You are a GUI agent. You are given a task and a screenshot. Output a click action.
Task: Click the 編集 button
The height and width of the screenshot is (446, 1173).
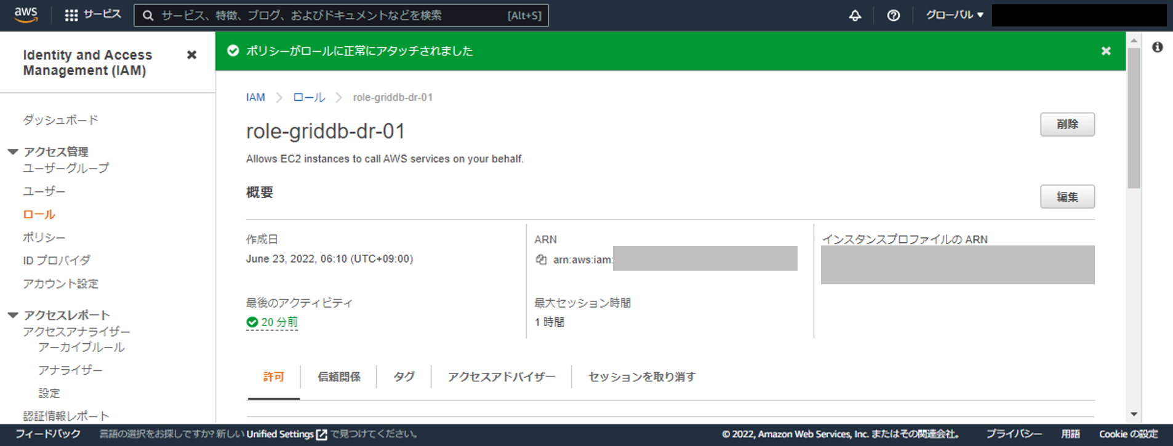(x=1067, y=197)
